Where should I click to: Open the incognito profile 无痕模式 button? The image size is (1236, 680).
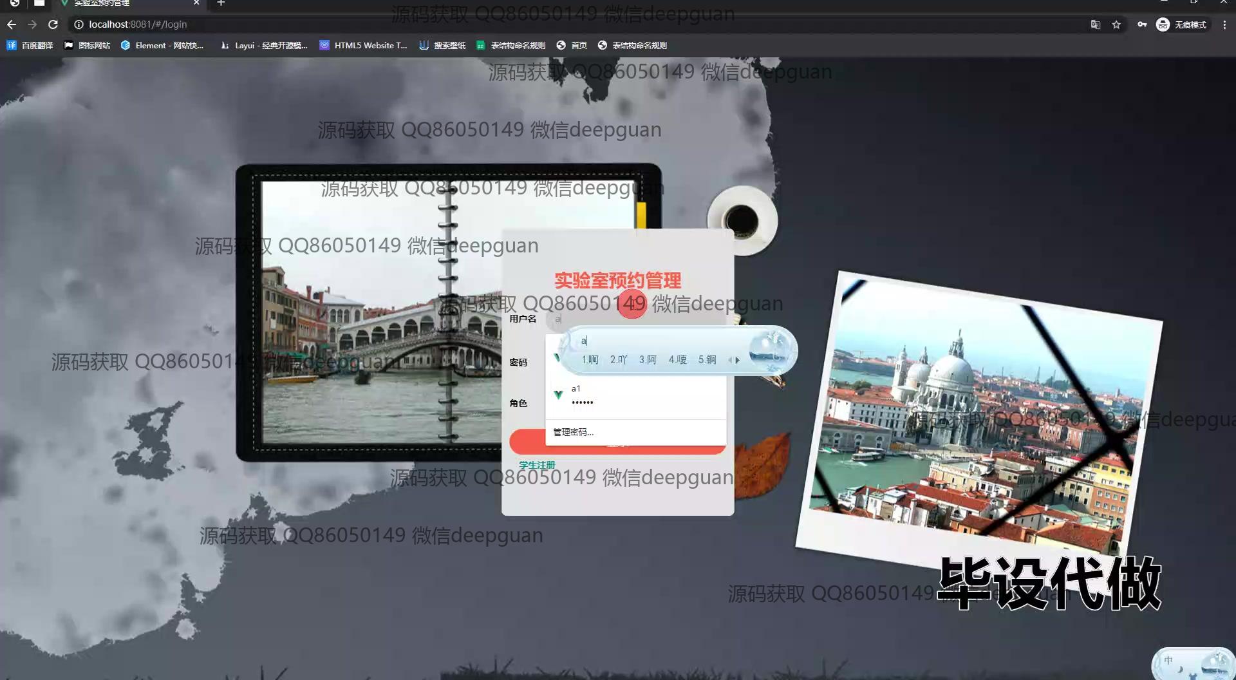[x=1182, y=24]
